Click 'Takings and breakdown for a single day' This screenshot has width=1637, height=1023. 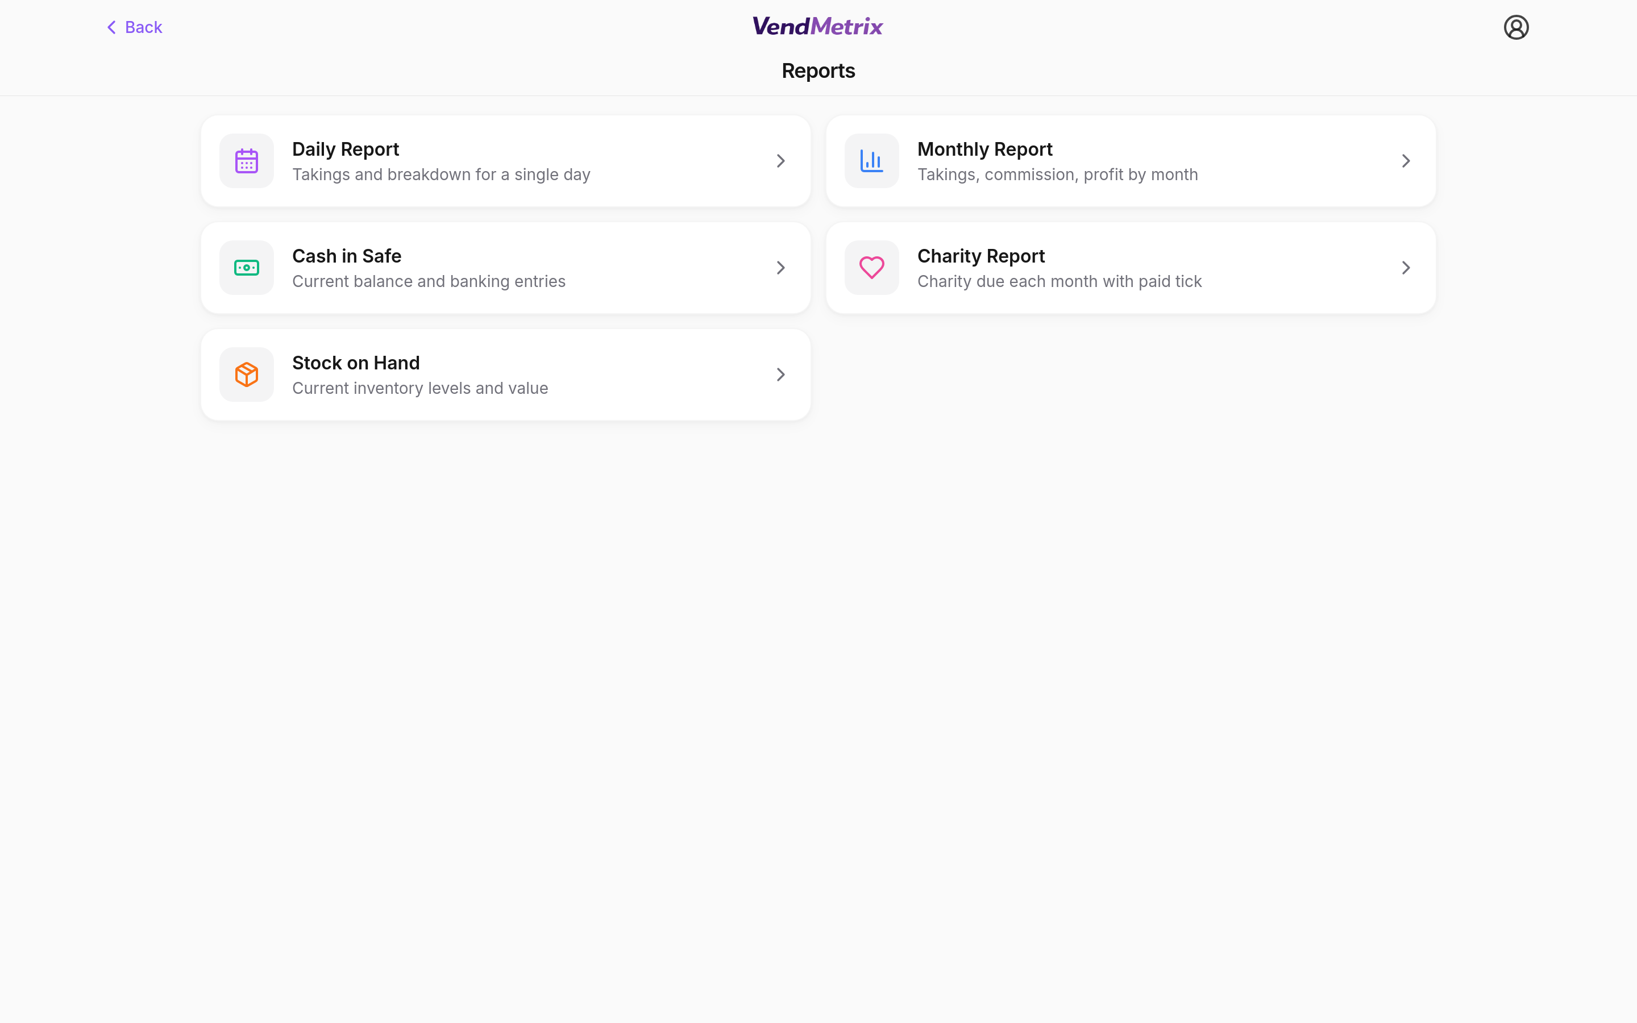coord(441,174)
